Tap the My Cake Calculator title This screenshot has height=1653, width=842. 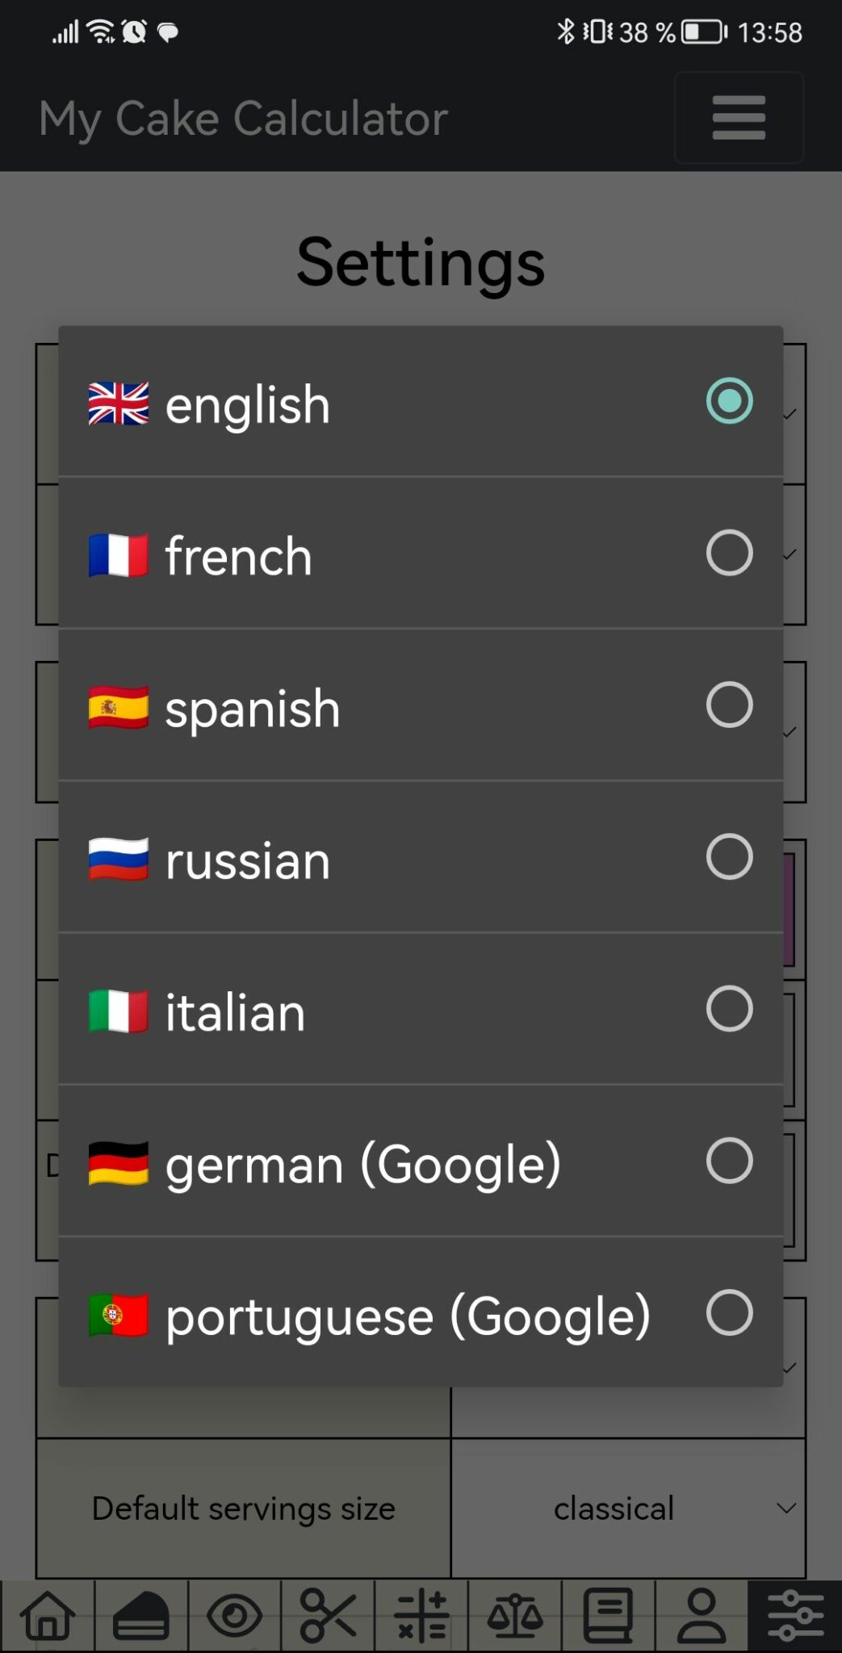click(243, 119)
